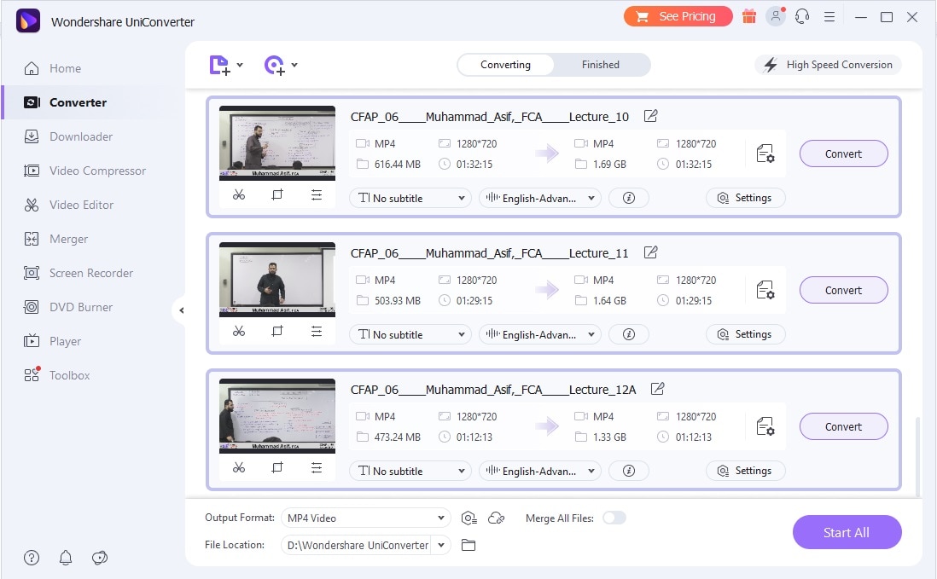The height and width of the screenshot is (579, 937).
Task: Click the Add Files icon
Action: point(219,65)
